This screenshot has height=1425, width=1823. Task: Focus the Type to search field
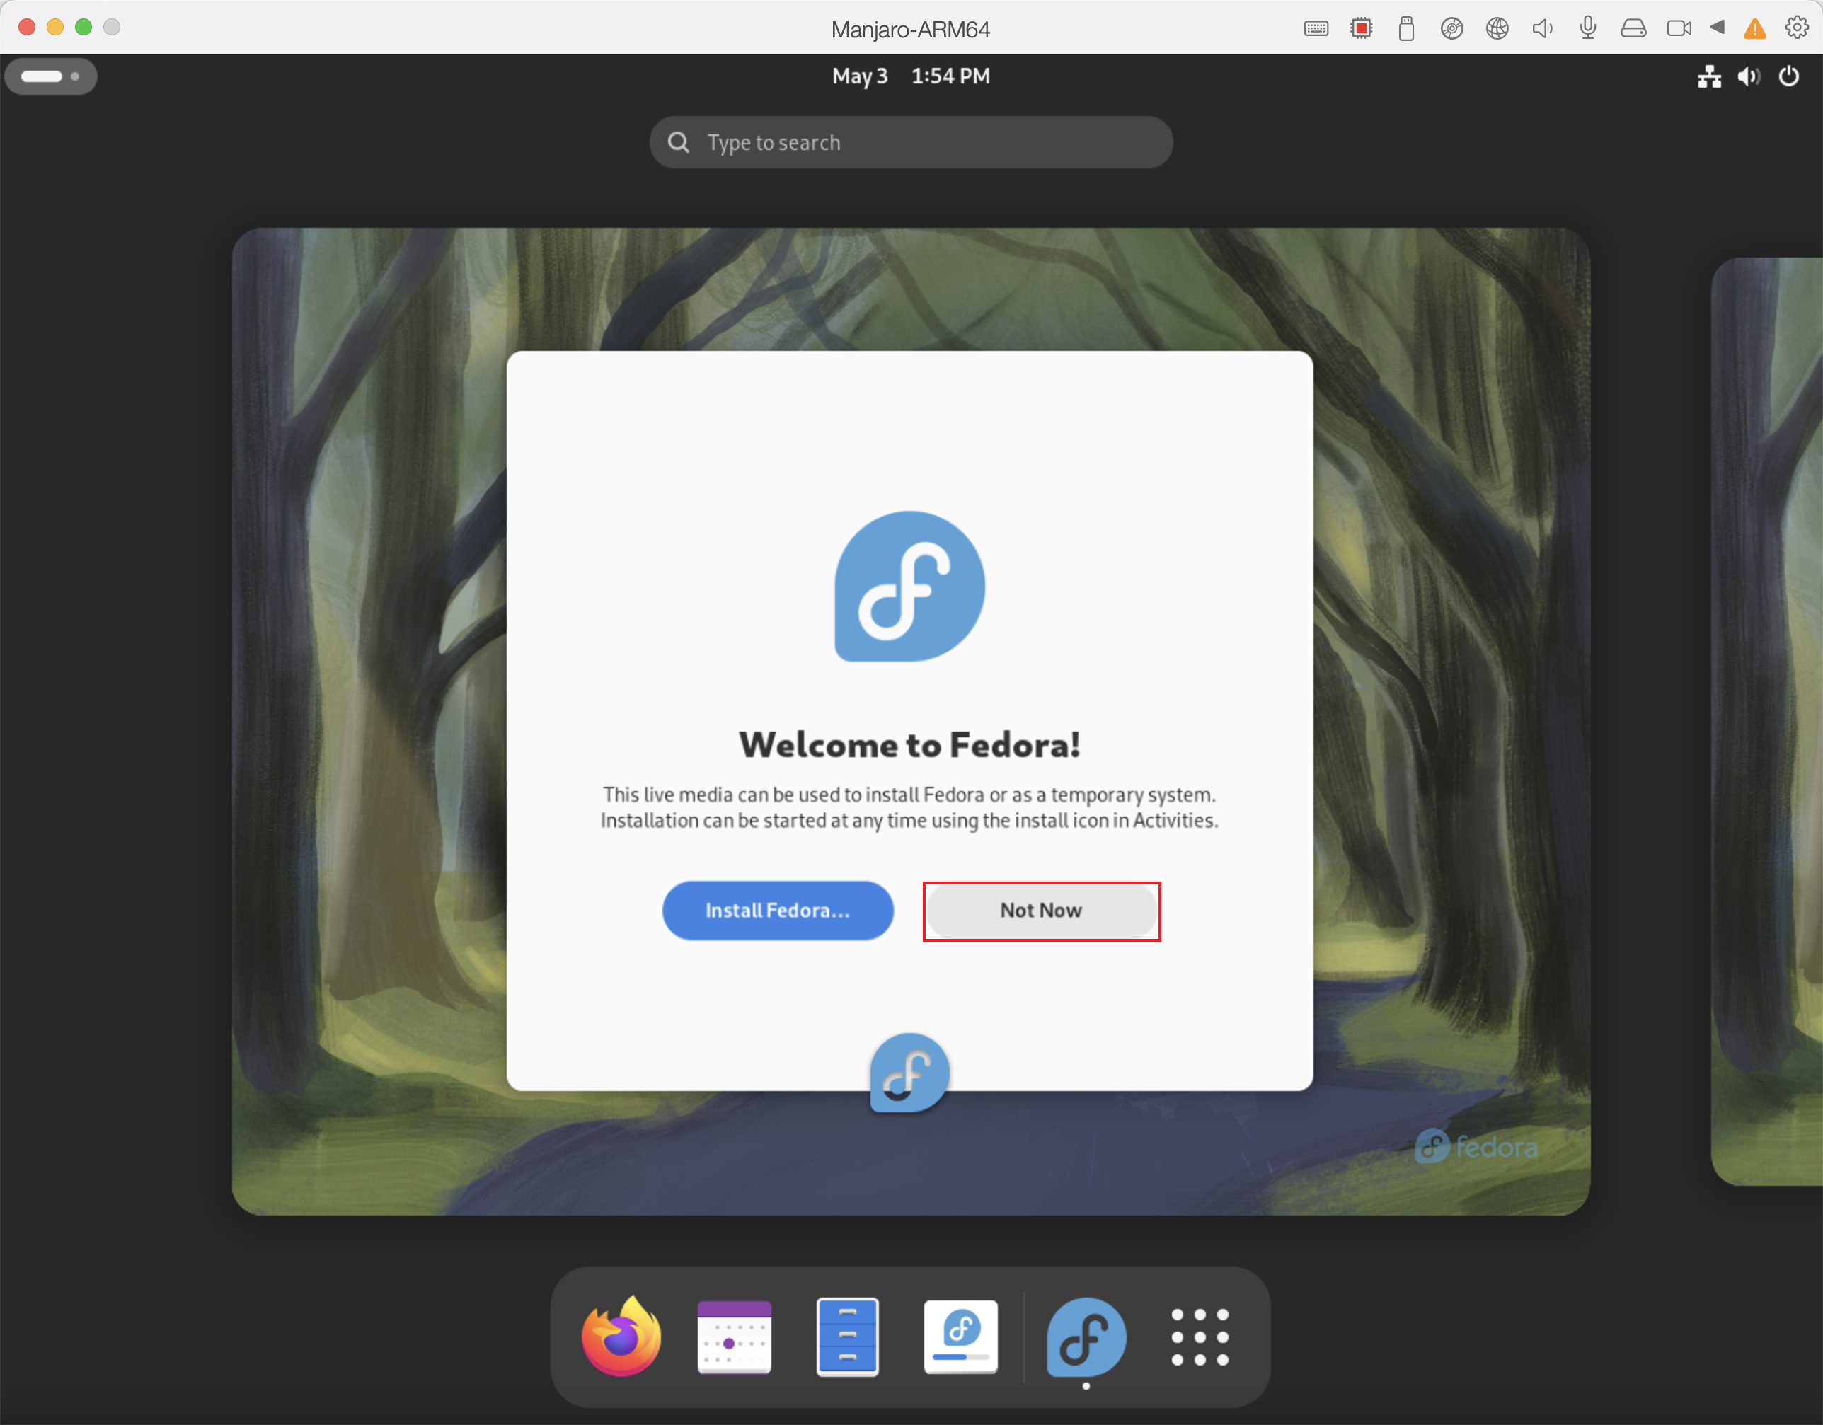[x=911, y=143]
